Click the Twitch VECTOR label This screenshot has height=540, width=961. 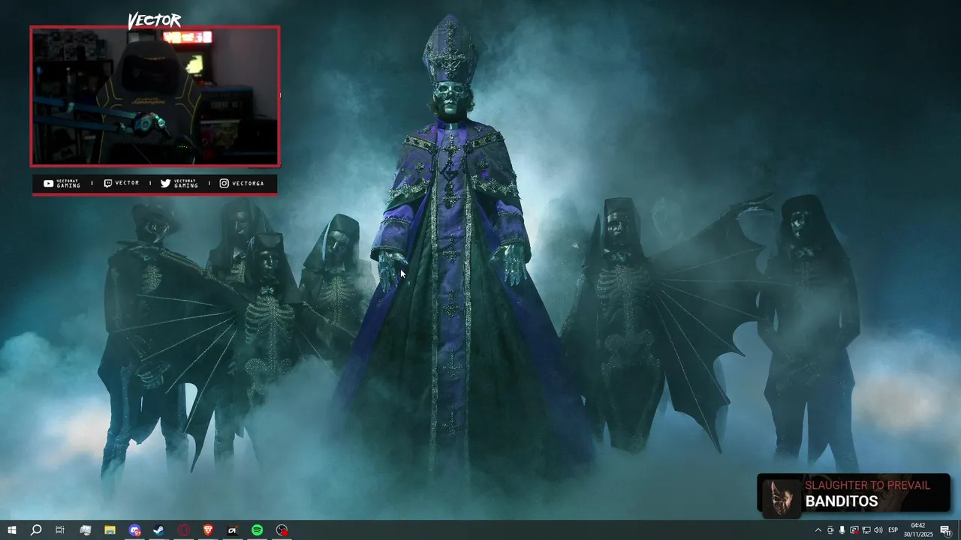(x=121, y=183)
